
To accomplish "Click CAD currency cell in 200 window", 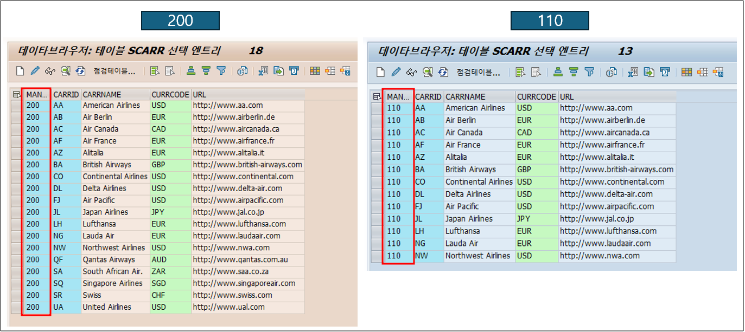I will click(x=170, y=129).
